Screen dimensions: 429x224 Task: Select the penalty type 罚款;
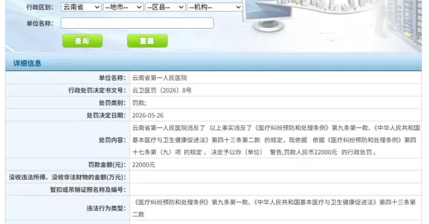(x=139, y=103)
